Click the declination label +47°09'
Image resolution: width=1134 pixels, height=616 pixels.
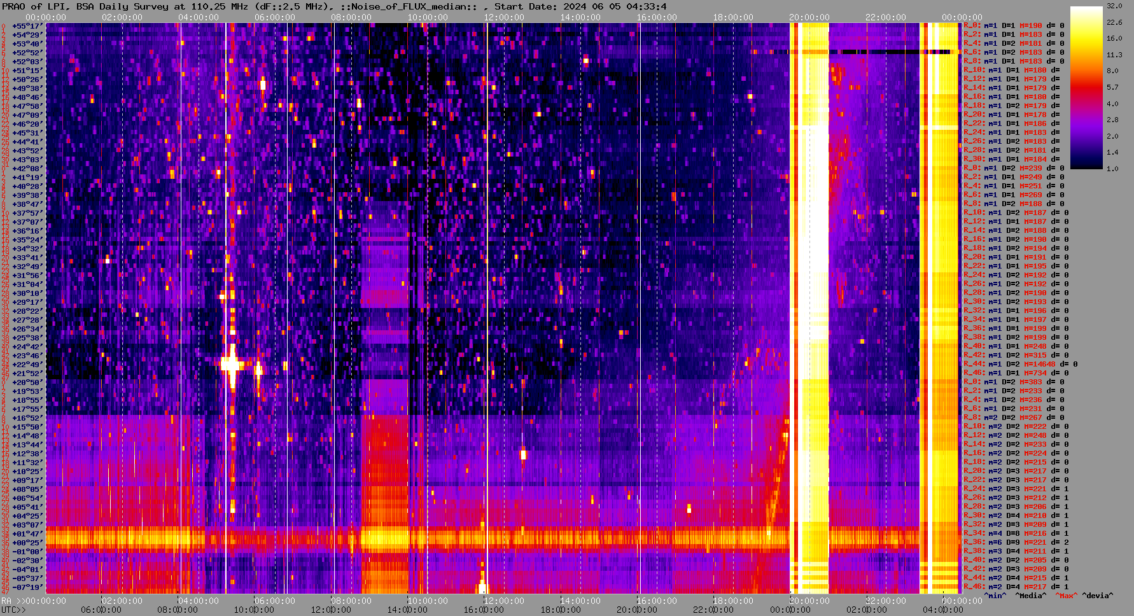27,115
